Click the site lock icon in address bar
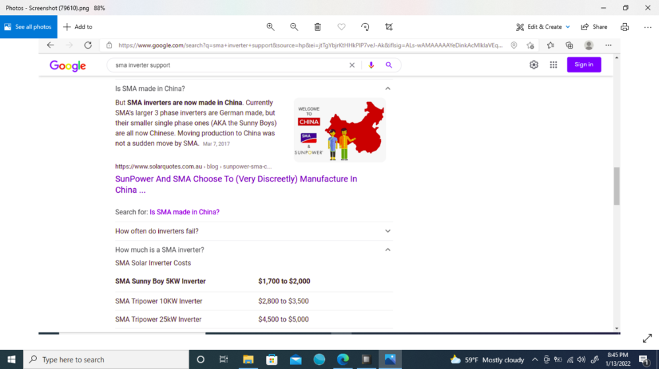This screenshot has width=659, height=369. pos(109,45)
